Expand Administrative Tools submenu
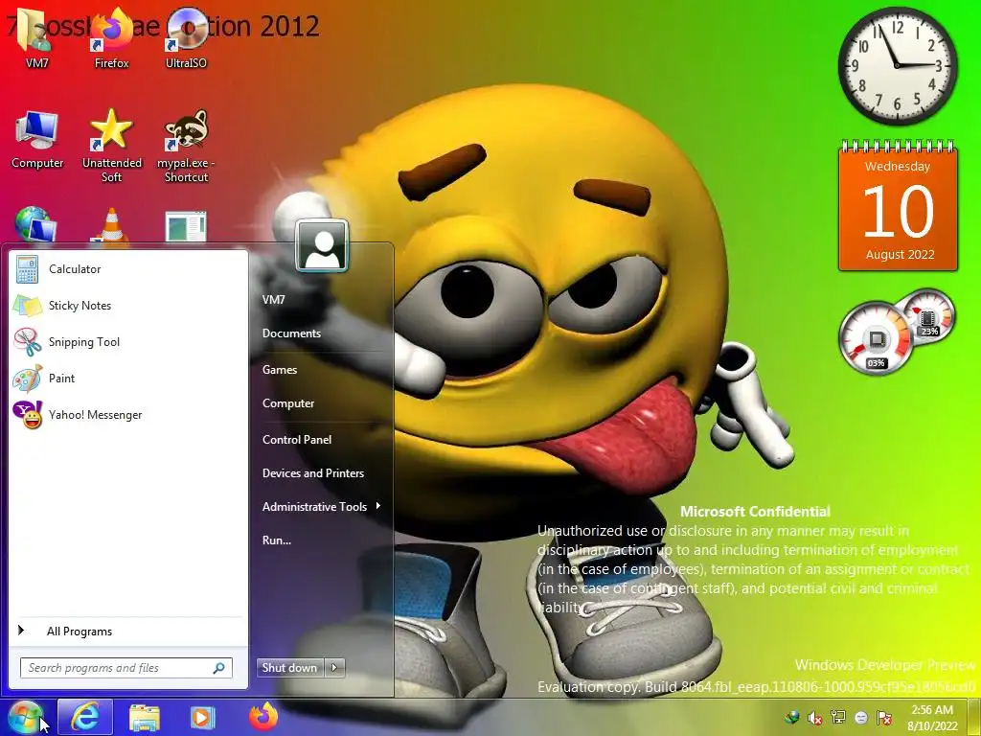The height and width of the screenshot is (736, 981). click(322, 507)
